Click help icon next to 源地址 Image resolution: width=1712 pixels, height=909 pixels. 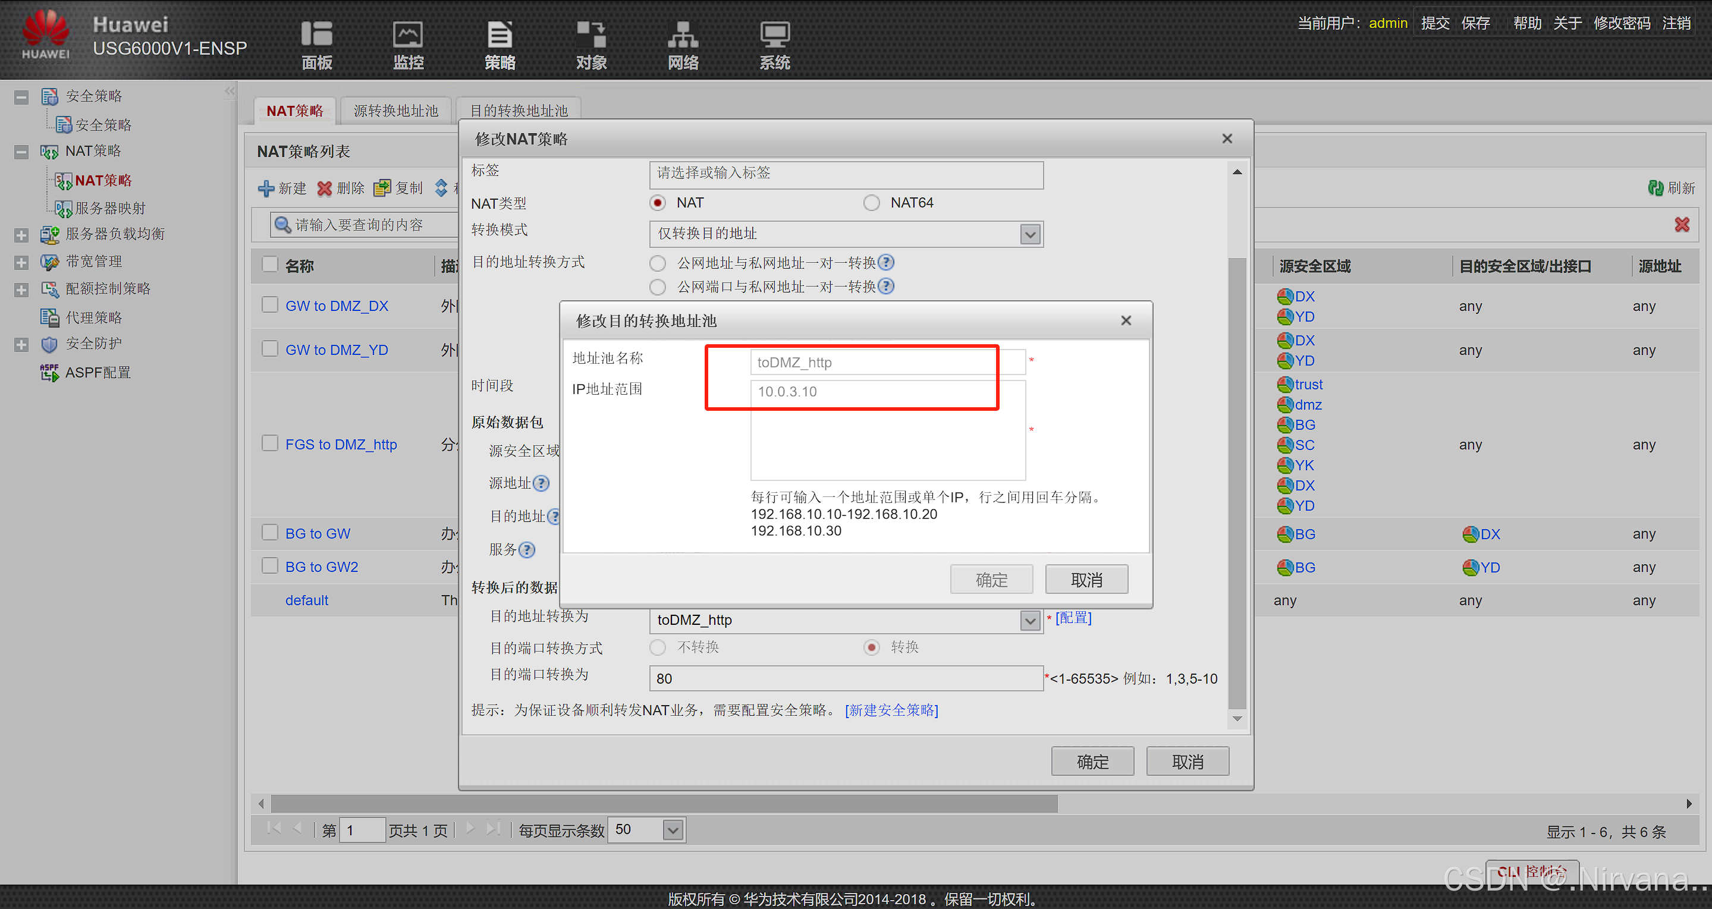pos(541,483)
